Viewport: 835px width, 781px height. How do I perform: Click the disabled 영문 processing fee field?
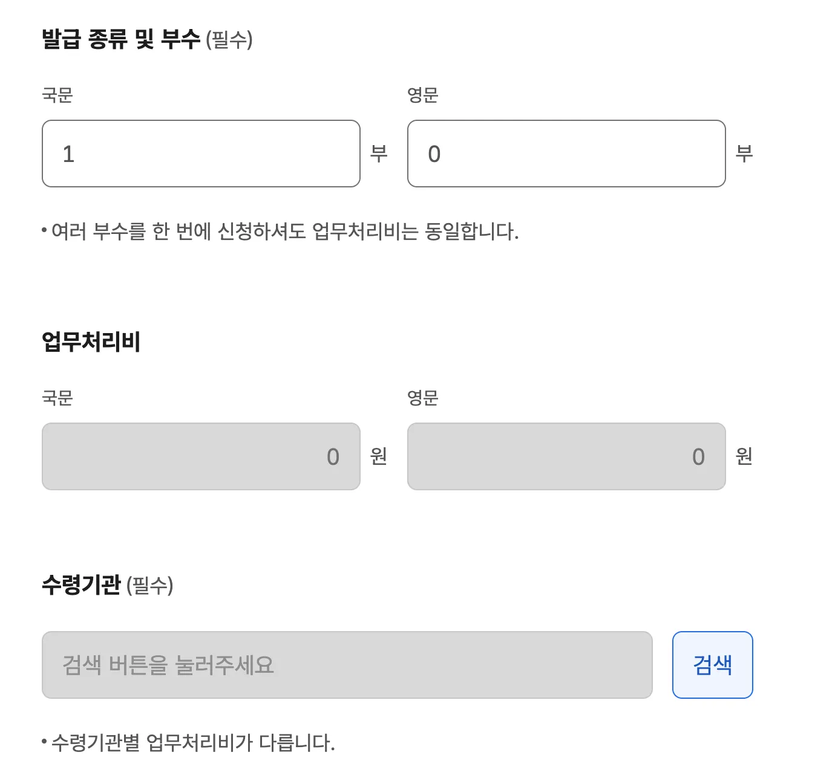tap(566, 456)
